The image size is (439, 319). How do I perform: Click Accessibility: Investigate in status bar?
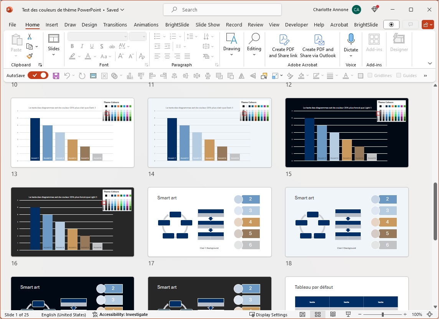point(120,314)
